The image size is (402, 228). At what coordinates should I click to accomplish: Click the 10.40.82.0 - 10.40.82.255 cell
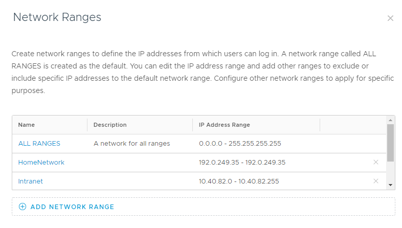238,181
